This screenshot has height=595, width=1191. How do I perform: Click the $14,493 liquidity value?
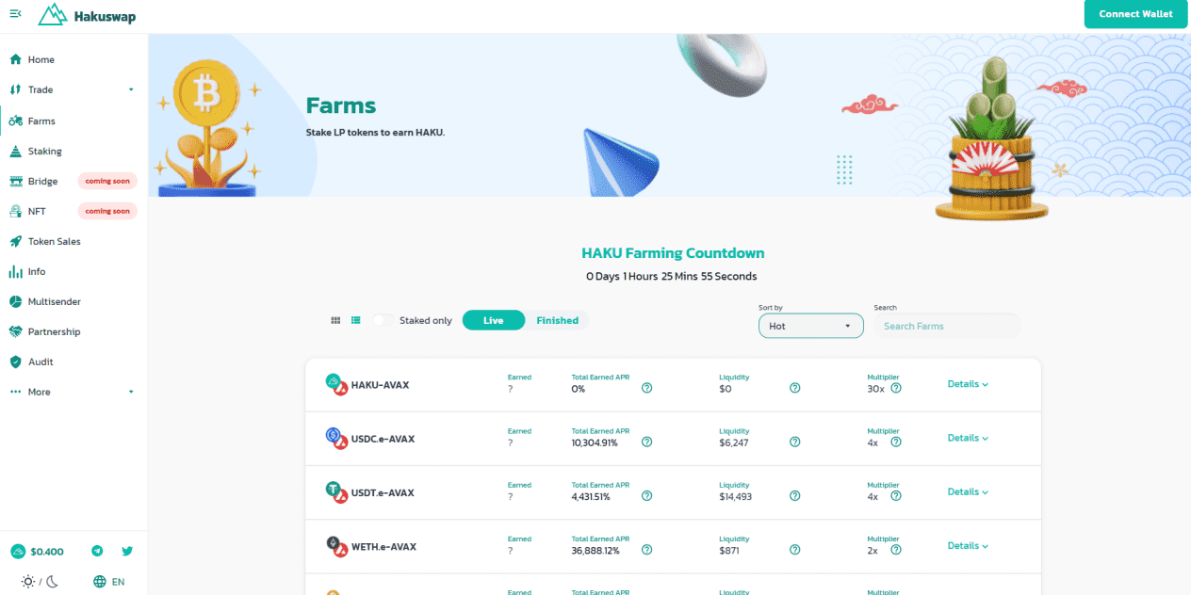pos(735,496)
